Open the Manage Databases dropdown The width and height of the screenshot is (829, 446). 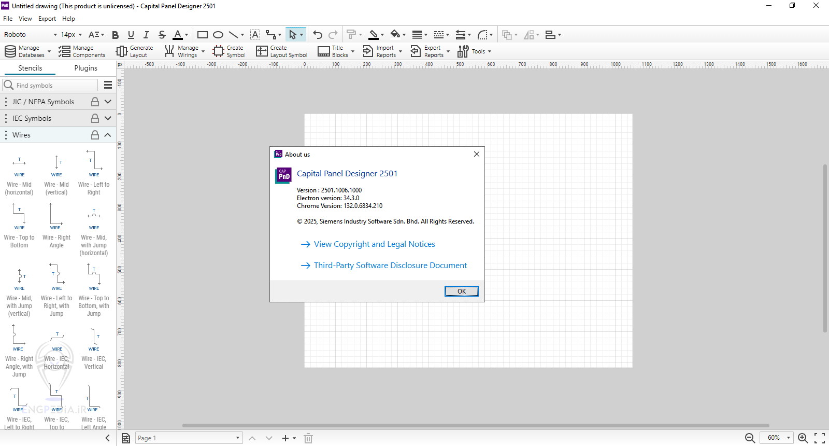point(27,51)
